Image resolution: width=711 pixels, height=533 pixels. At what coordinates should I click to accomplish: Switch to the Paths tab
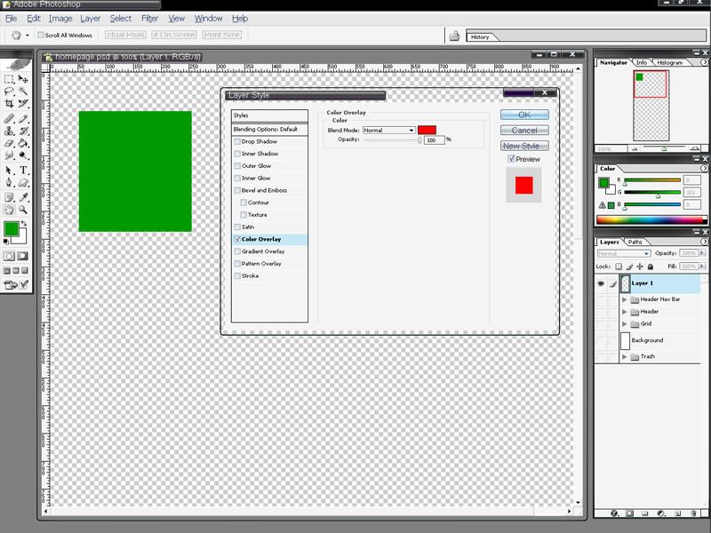pos(635,242)
